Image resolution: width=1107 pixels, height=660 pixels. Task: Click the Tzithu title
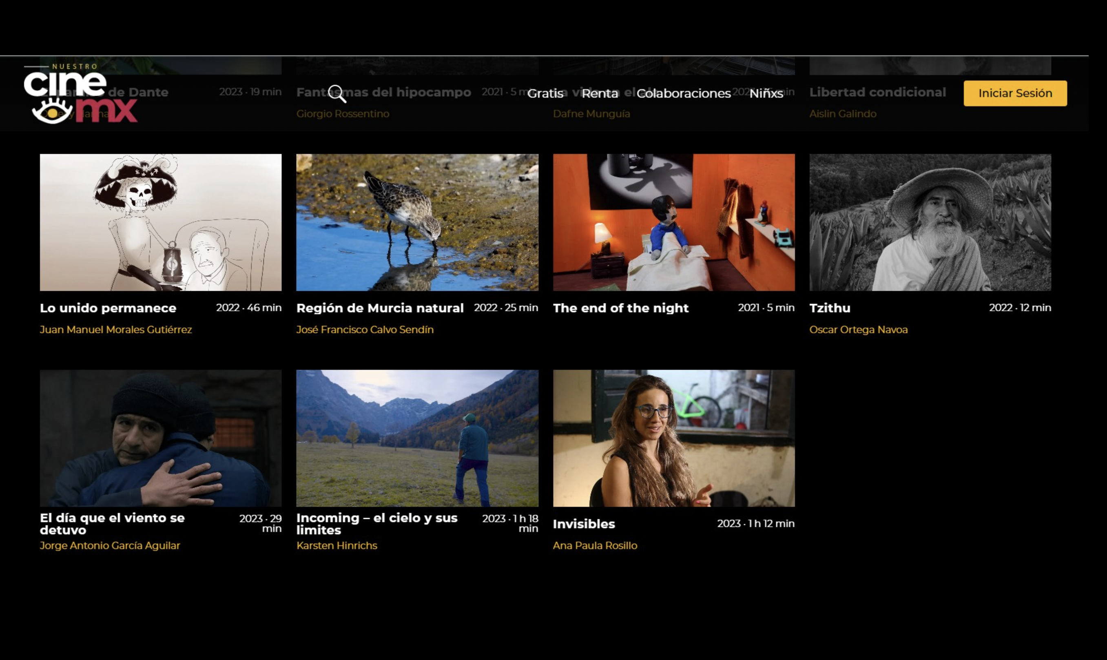tap(830, 308)
